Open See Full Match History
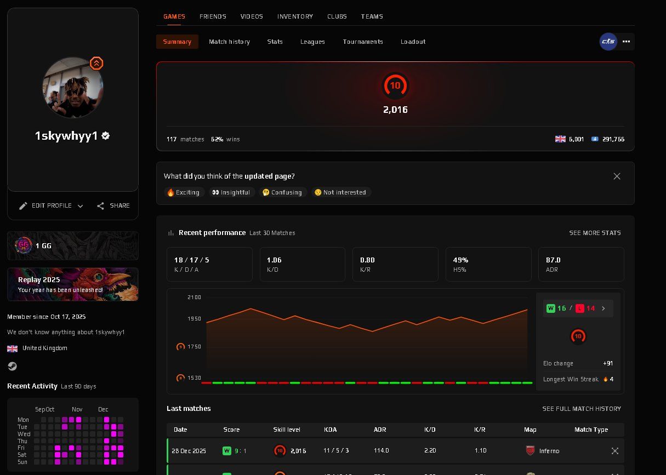The image size is (666, 475). (x=581, y=409)
